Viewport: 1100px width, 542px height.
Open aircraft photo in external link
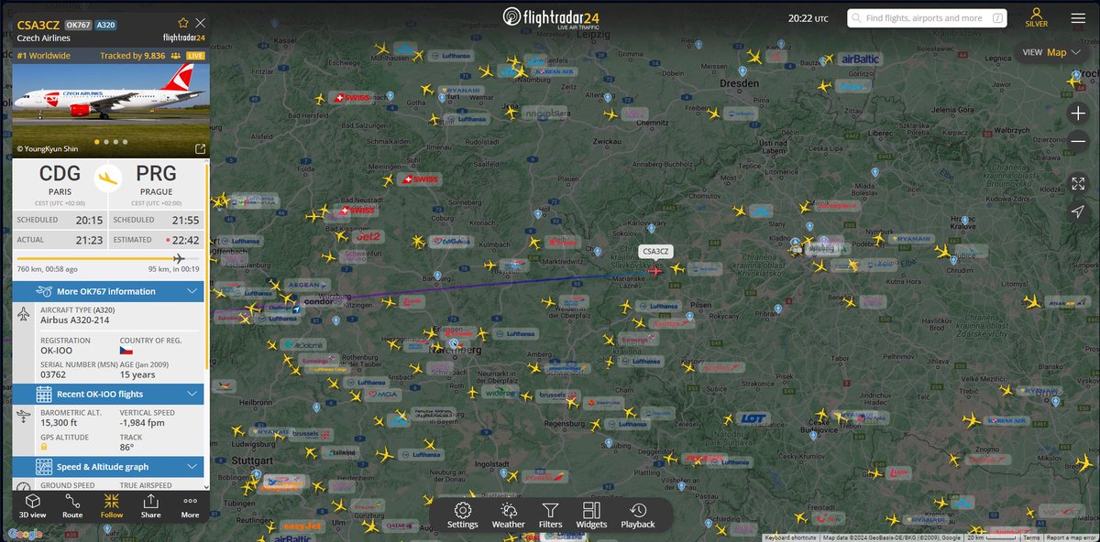(x=200, y=148)
